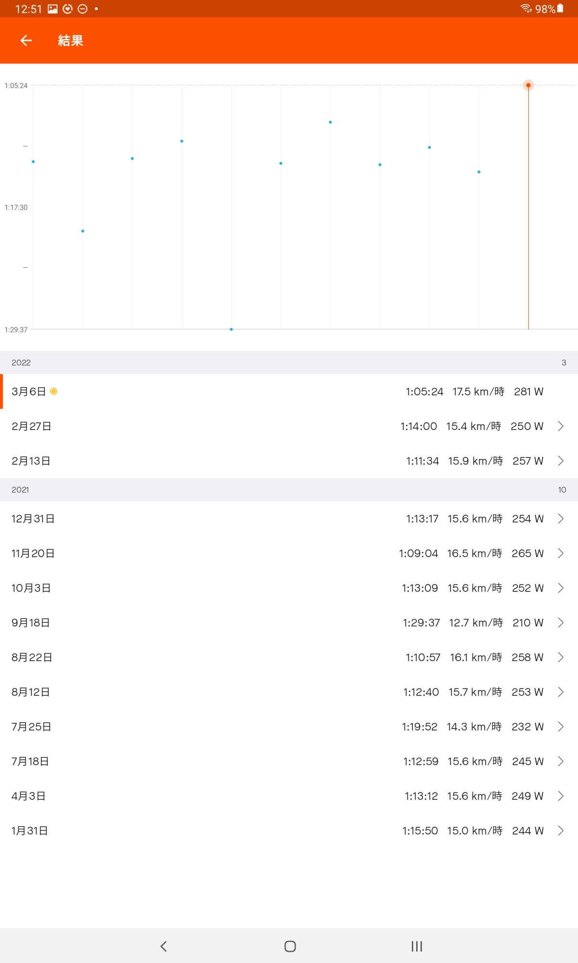This screenshot has height=963, width=578.
Task: Open the 10月3日 result with time 1:13:09
Action: point(289,588)
